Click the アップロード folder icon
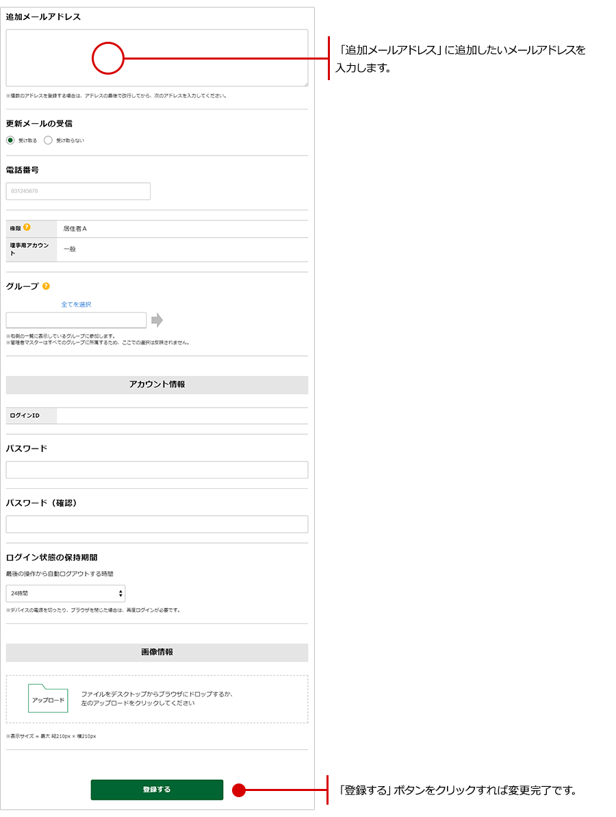 pos(48,699)
